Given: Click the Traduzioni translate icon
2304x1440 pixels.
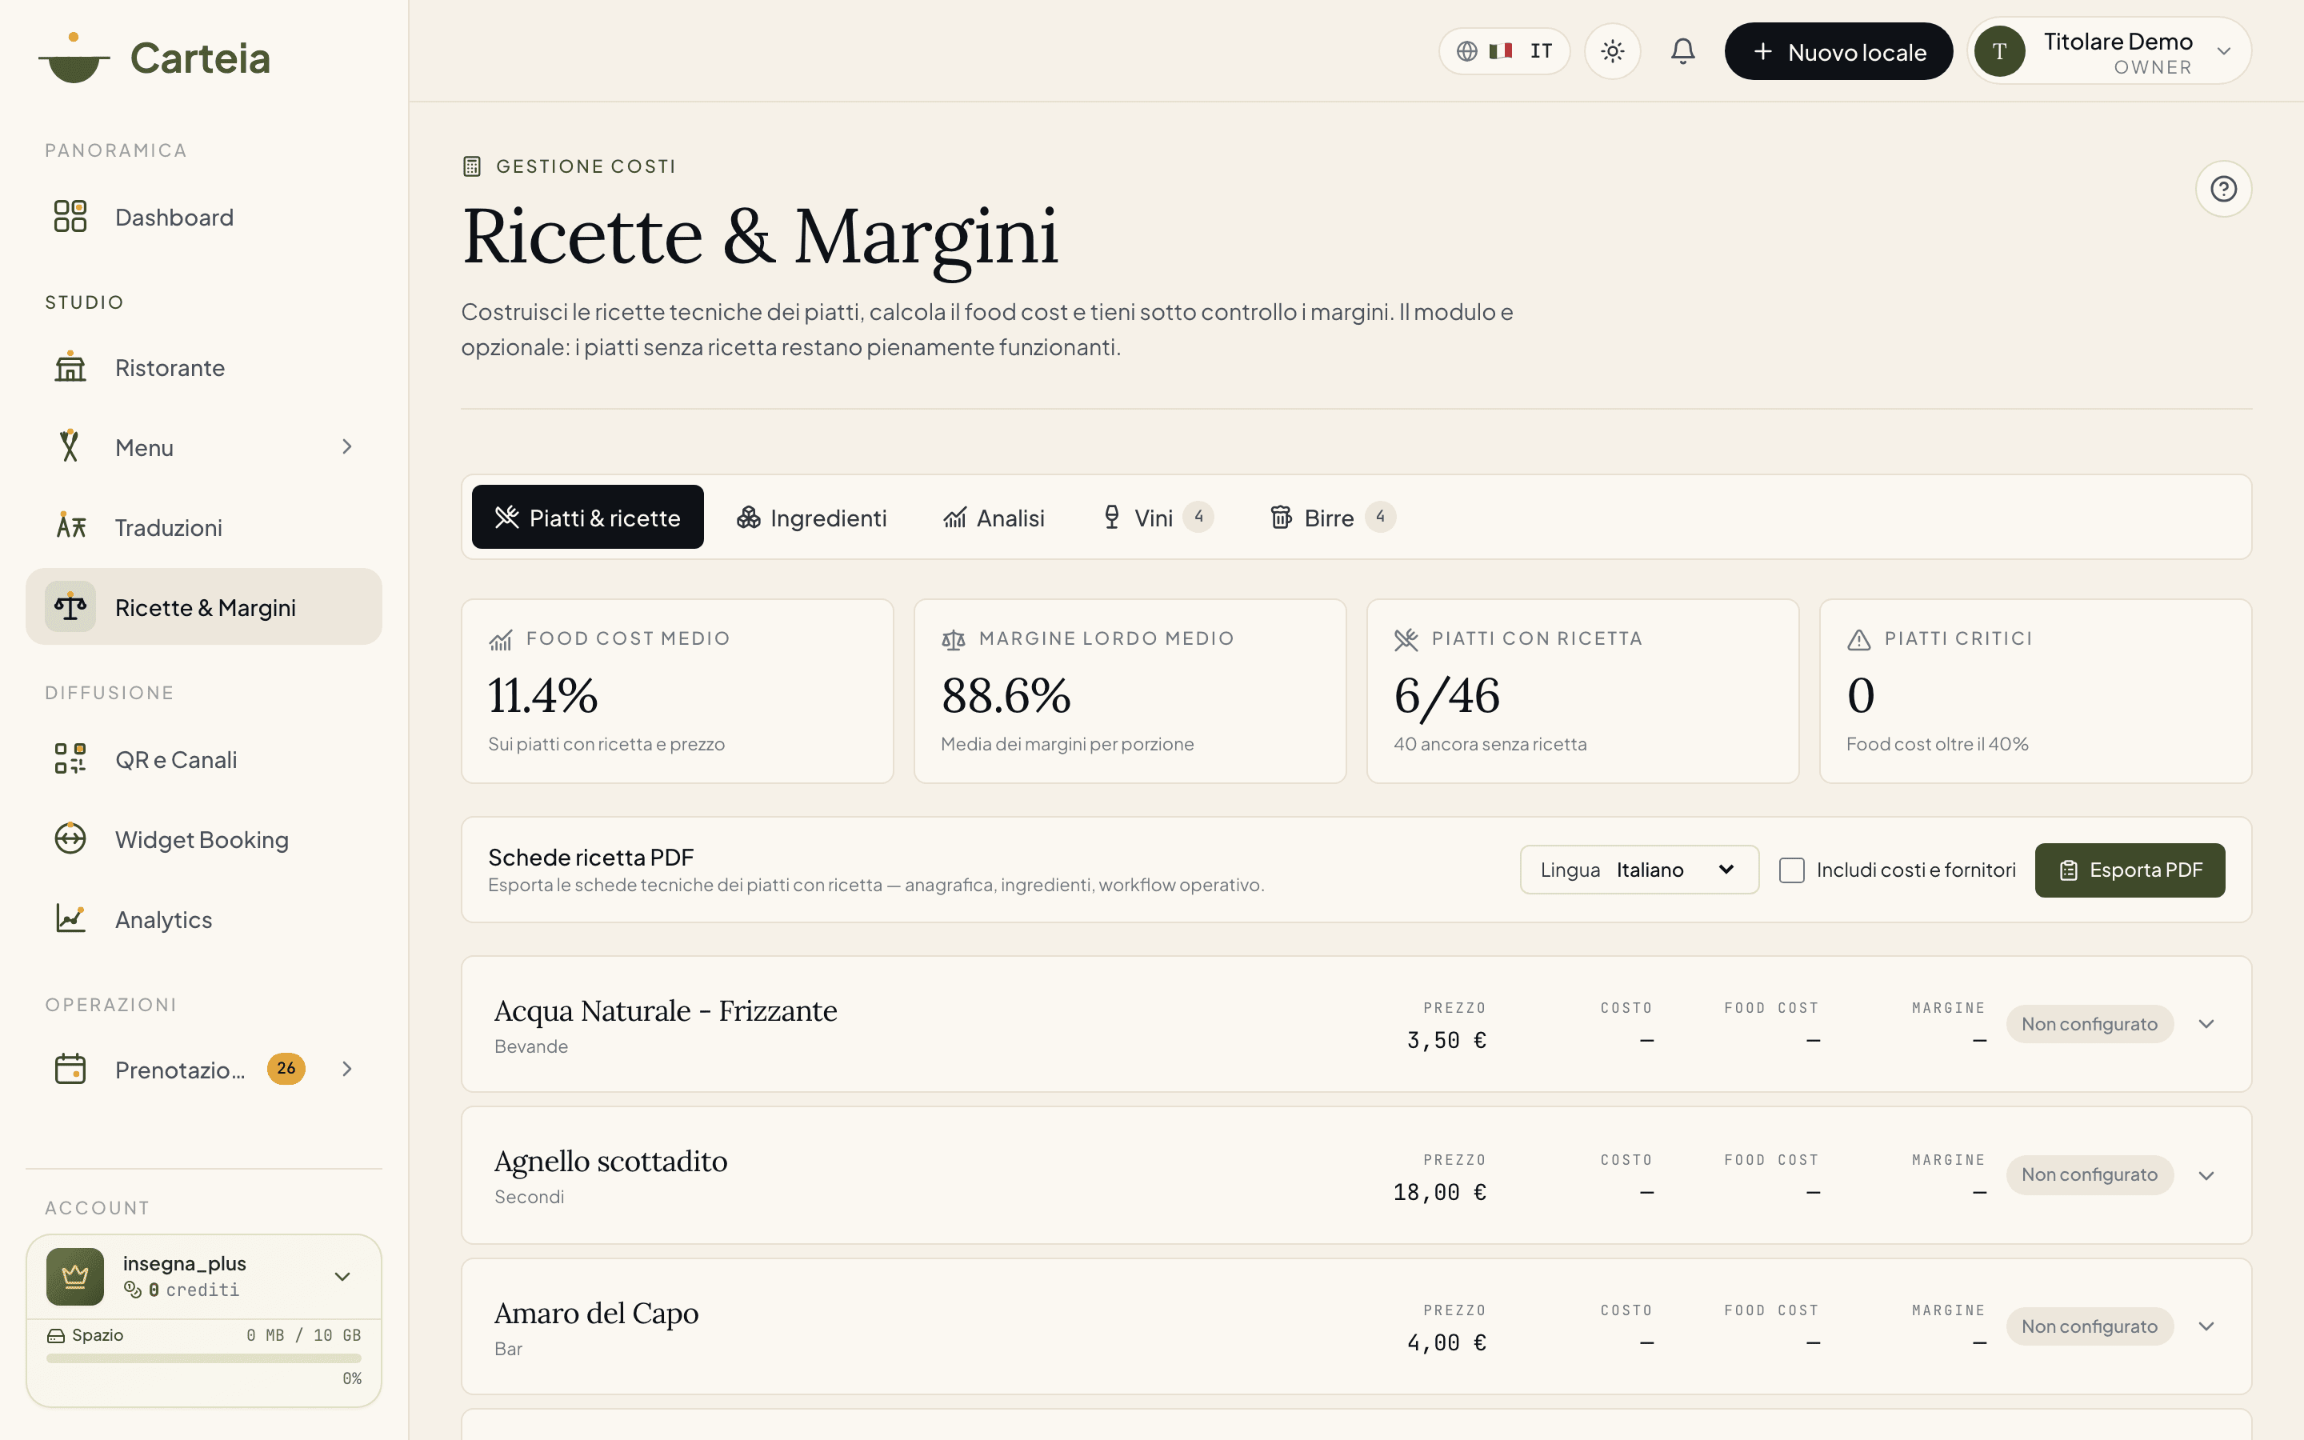Looking at the screenshot, I should pos(70,526).
